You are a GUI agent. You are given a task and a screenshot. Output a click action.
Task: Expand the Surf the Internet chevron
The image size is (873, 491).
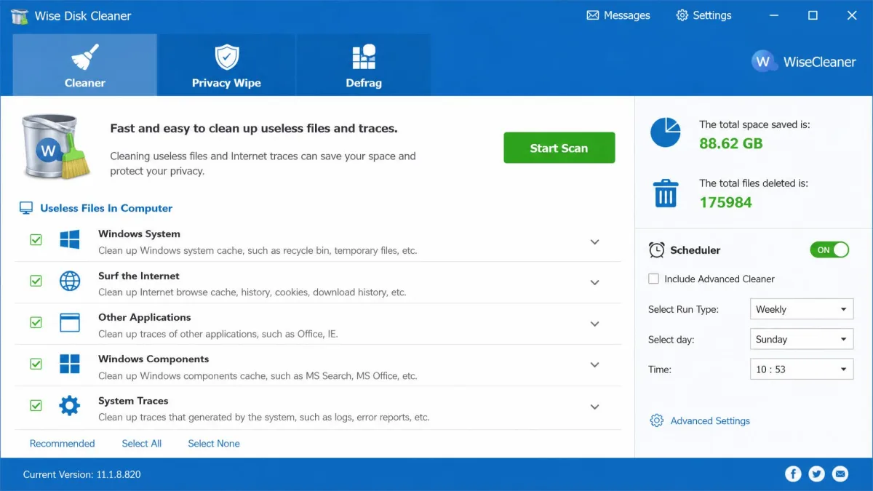pos(594,282)
